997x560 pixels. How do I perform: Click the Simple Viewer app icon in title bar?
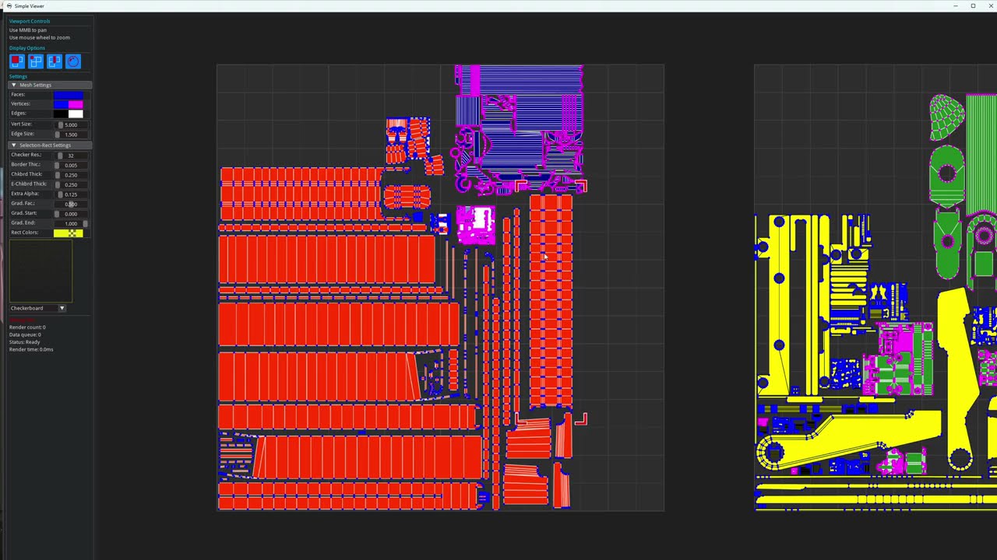pyautogui.click(x=9, y=6)
